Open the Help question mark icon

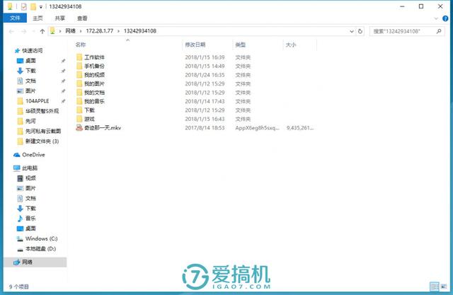click(445, 18)
